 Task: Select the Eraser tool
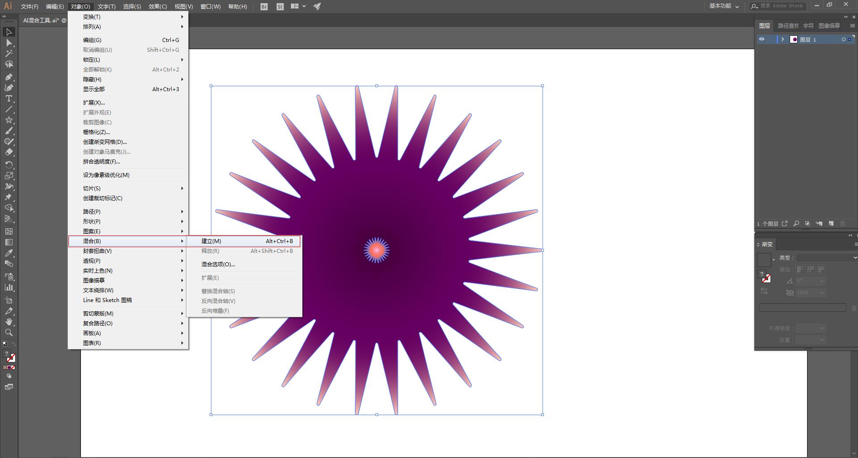tap(8, 152)
